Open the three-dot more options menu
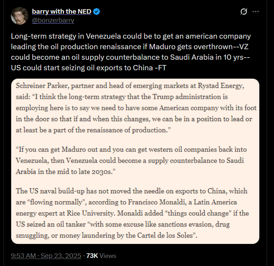274x266 pixels. 256,12
